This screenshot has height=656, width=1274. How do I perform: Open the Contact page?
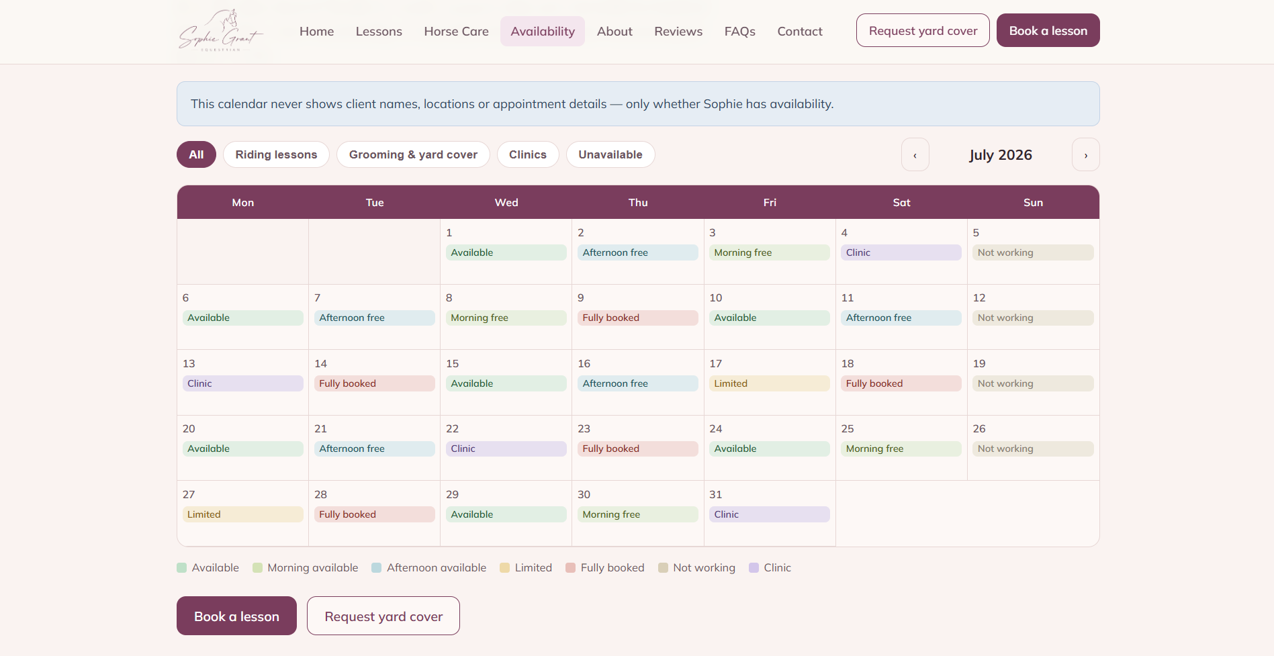coord(799,31)
